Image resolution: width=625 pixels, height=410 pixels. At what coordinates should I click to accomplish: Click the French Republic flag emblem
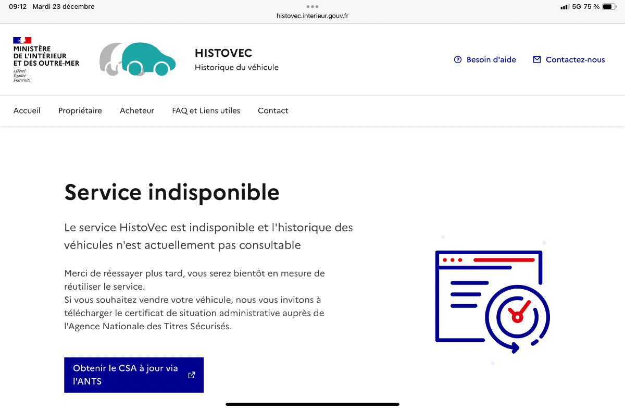pyautogui.click(x=22, y=40)
